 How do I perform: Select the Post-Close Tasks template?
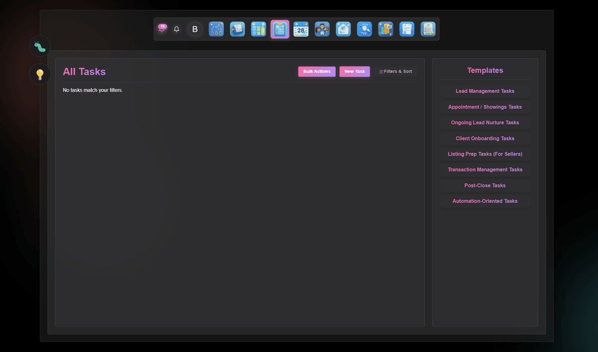484,185
